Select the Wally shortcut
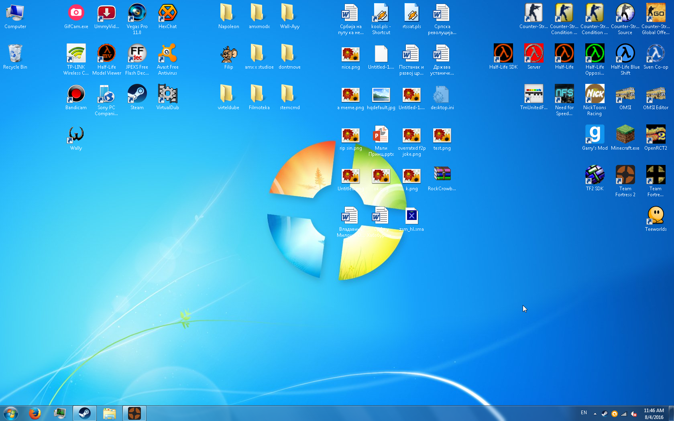 [76, 138]
